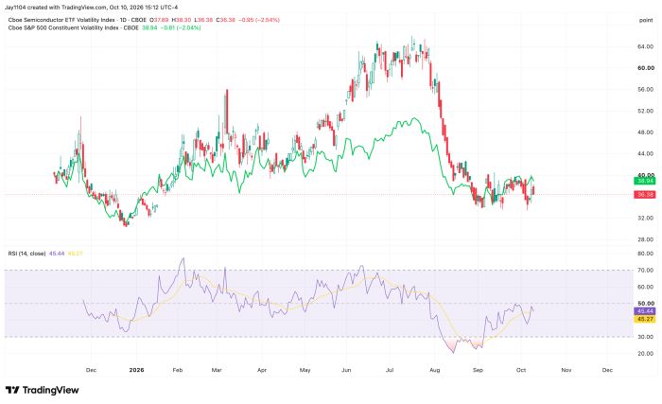Click the purple 45.44 value in RSI legend
Image resolution: width=662 pixels, height=404 pixels.
click(57, 254)
